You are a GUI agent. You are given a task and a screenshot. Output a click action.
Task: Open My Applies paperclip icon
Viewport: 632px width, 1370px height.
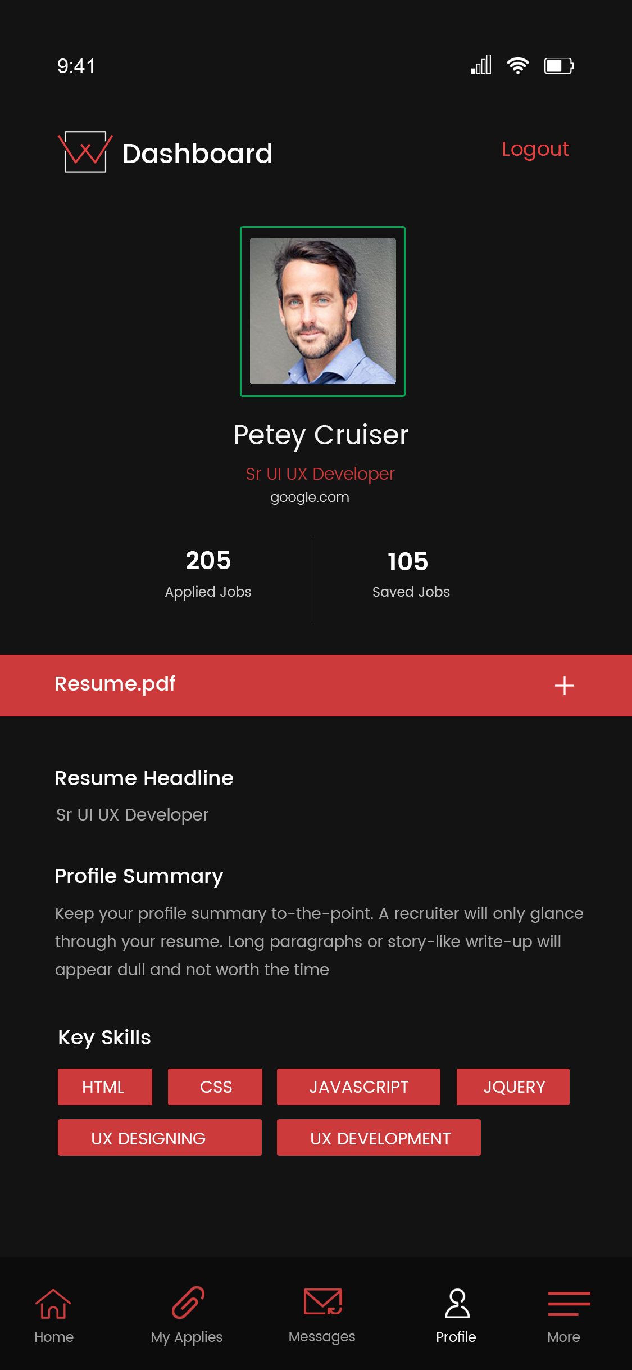click(x=188, y=1303)
